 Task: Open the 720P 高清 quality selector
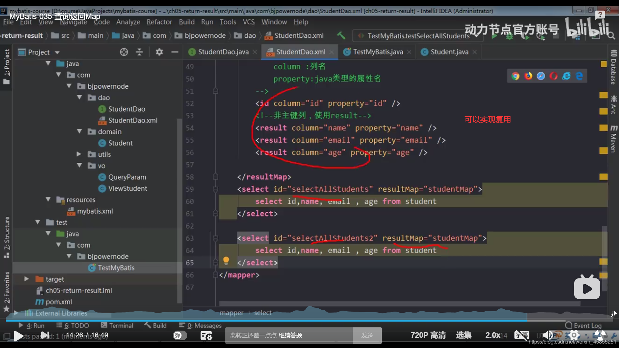[428, 335]
